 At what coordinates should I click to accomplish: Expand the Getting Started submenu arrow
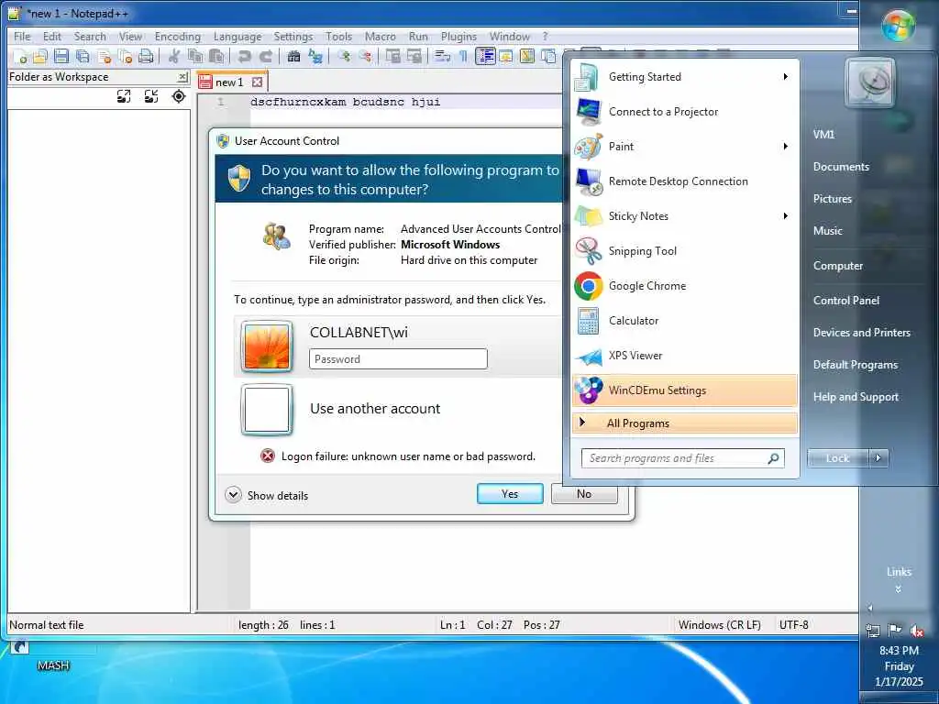(x=785, y=77)
